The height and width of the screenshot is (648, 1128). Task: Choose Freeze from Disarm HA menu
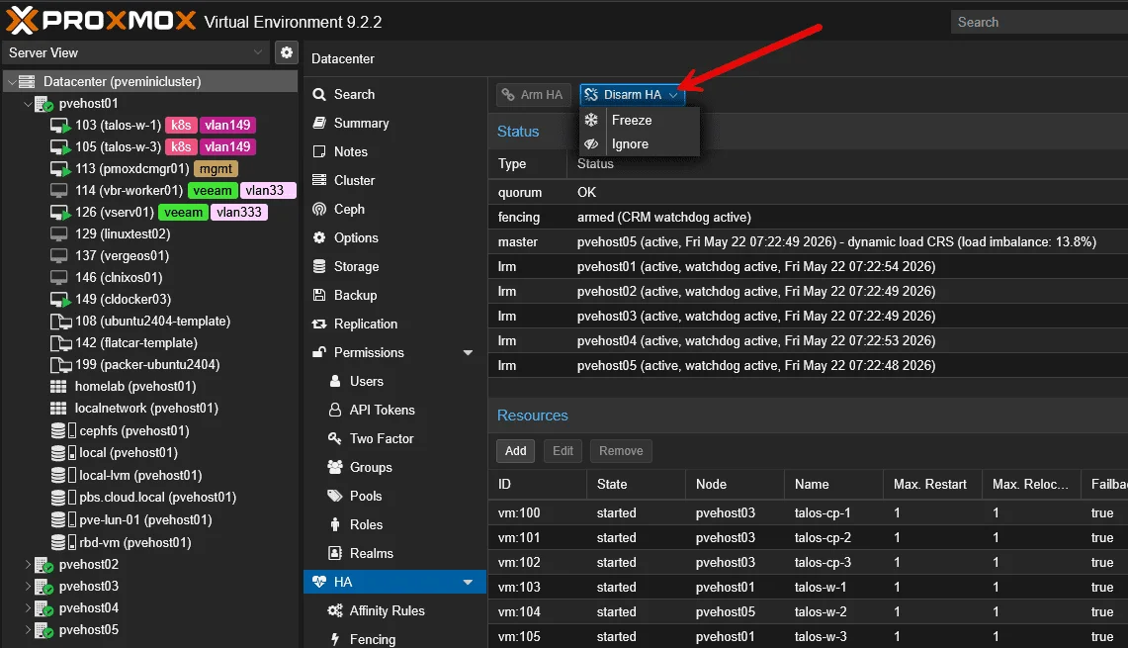coord(640,121)
